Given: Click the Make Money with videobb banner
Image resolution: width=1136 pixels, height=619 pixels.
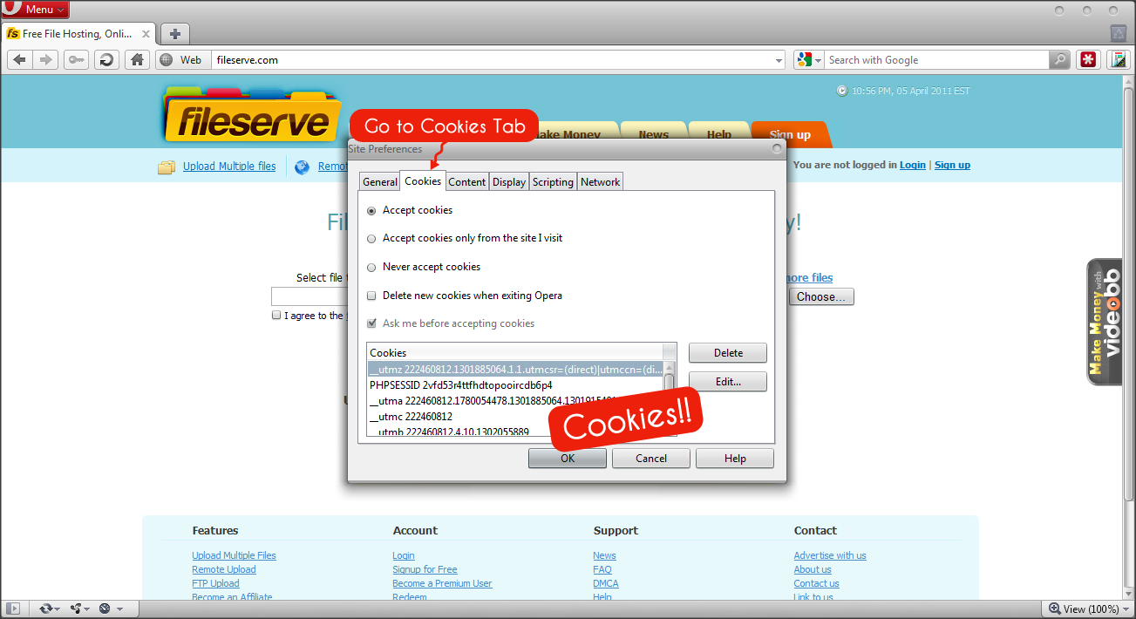Looking at the screenshot, I should point(1105,322).
